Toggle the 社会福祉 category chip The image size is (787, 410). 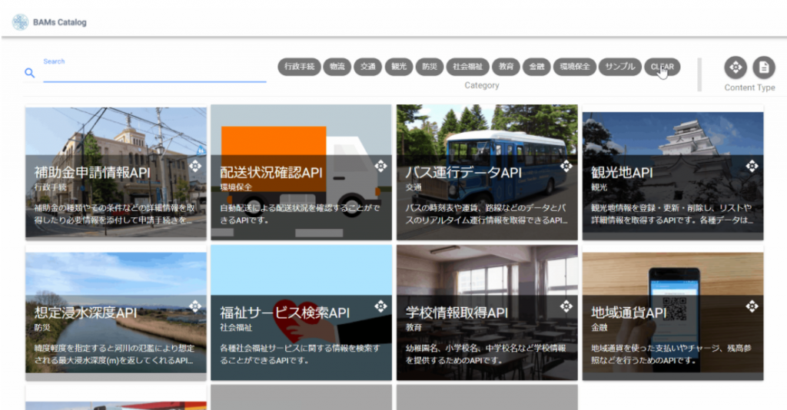point(467,67)
